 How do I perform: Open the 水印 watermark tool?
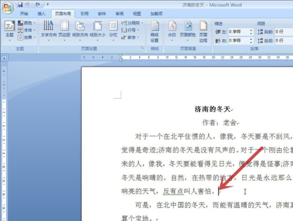point(172,31)
